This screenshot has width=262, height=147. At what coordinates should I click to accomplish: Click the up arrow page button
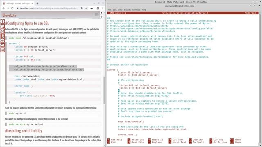coord(102,13)
